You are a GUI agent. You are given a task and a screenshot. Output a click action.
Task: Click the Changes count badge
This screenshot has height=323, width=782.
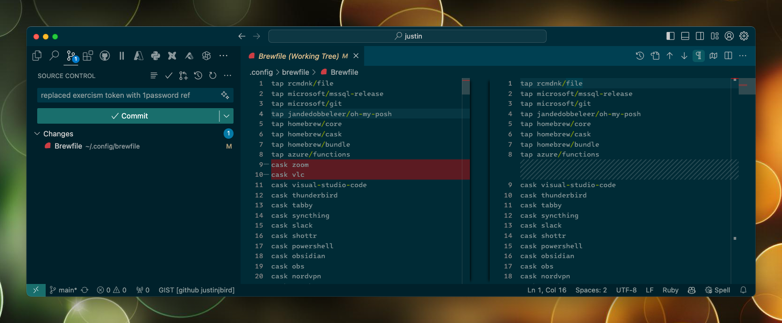pos(228,134)
